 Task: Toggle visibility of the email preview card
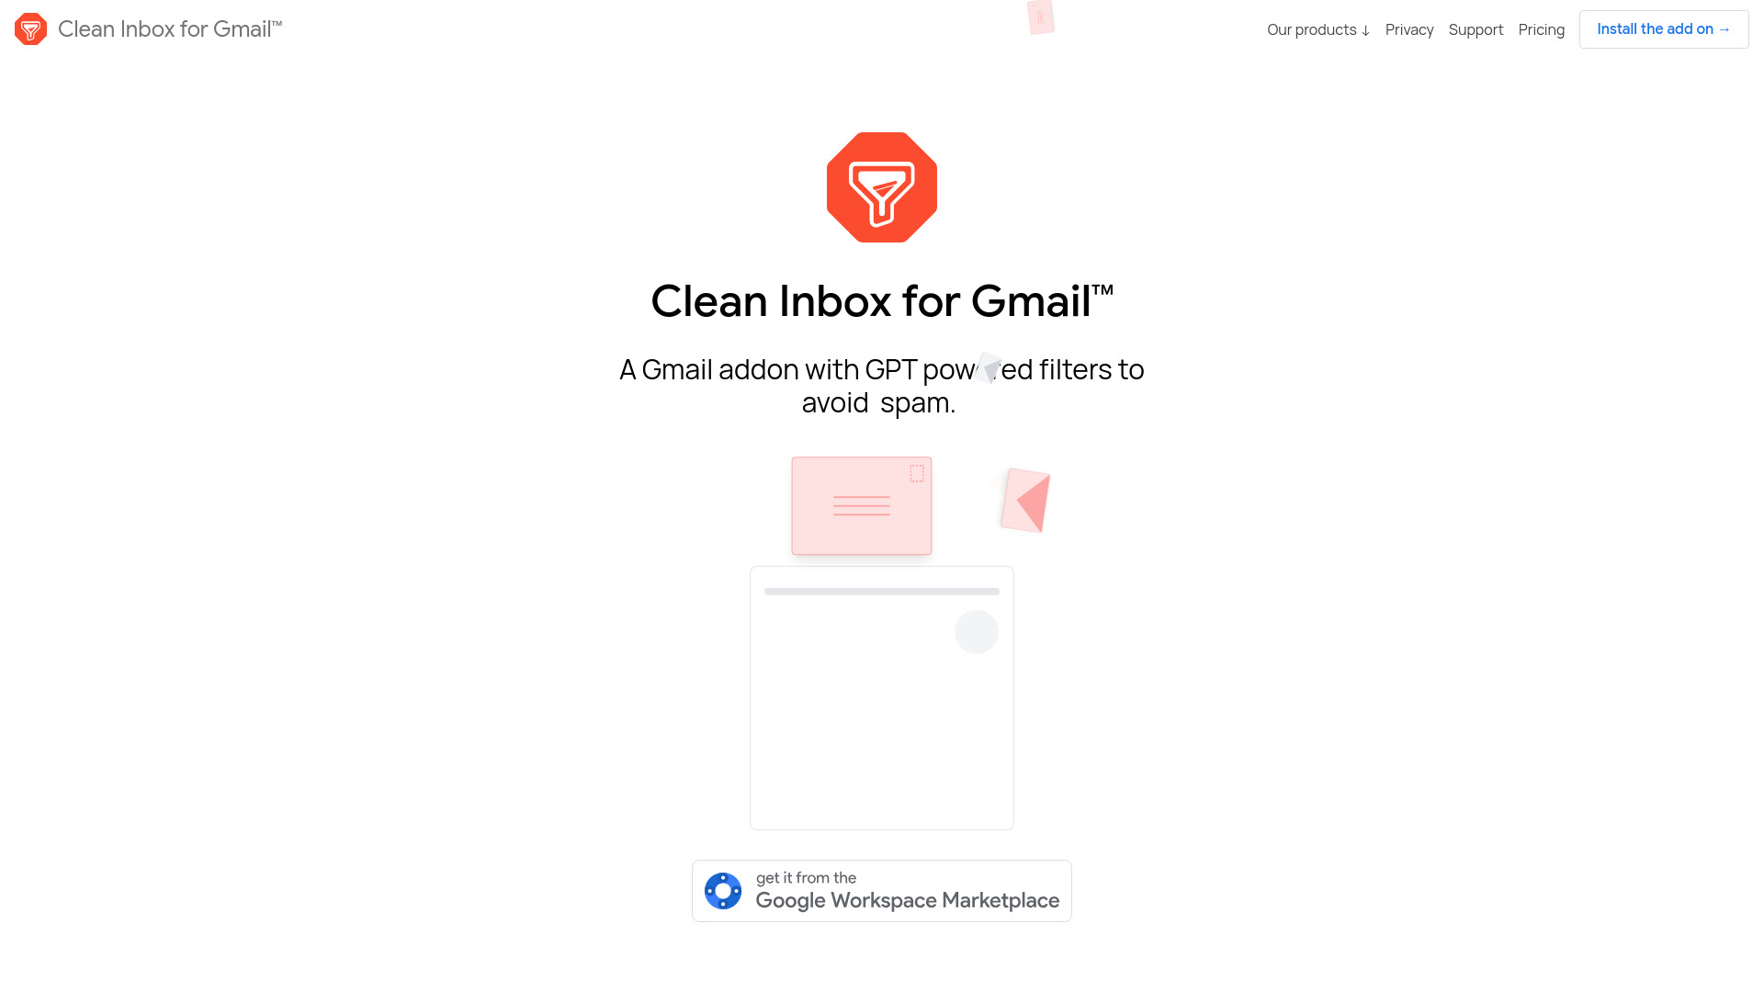977,631
